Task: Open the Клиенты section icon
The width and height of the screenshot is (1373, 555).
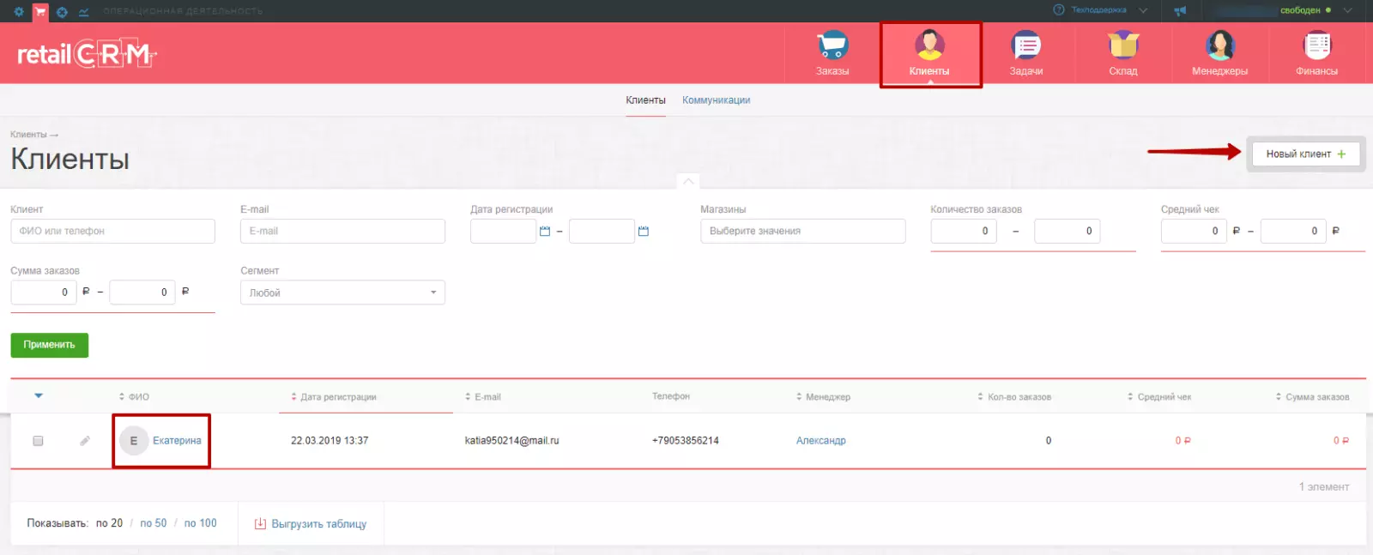Action: click(929, 45)
